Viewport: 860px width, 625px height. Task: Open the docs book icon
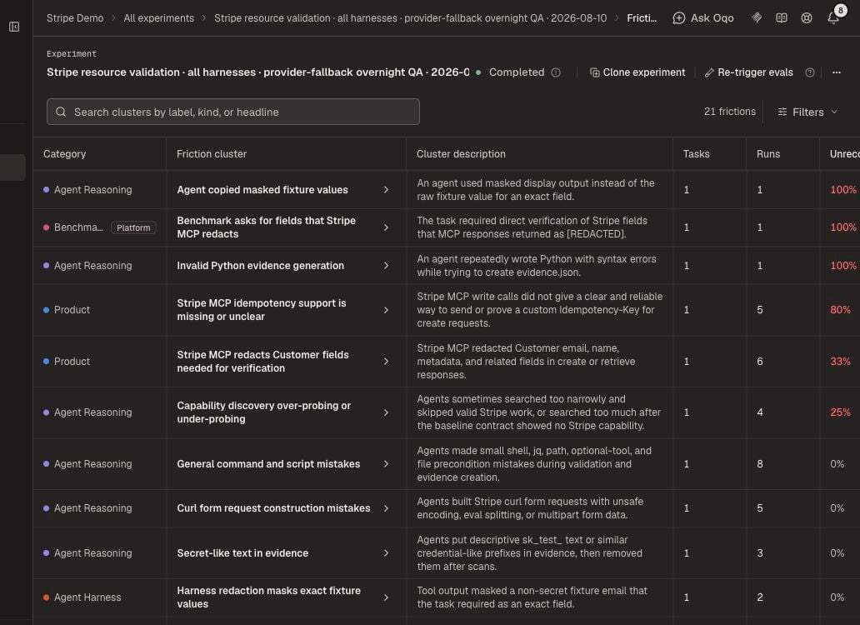point(782,18)
